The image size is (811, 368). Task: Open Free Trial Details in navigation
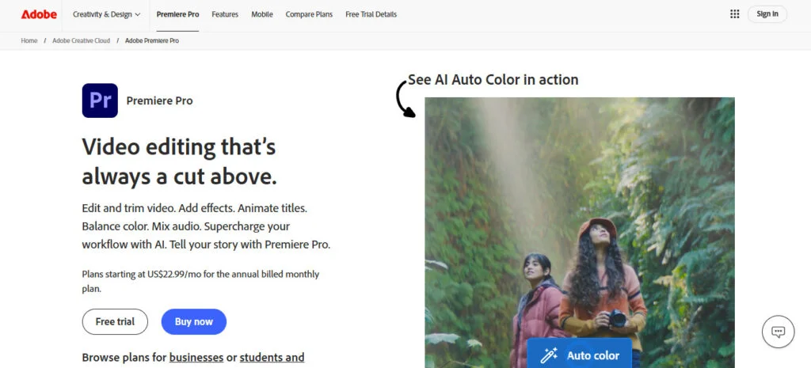[371, 14]
